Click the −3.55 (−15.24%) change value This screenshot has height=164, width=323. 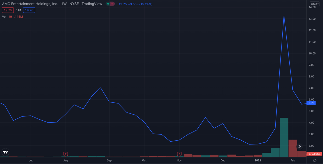[x=140, y=4]
